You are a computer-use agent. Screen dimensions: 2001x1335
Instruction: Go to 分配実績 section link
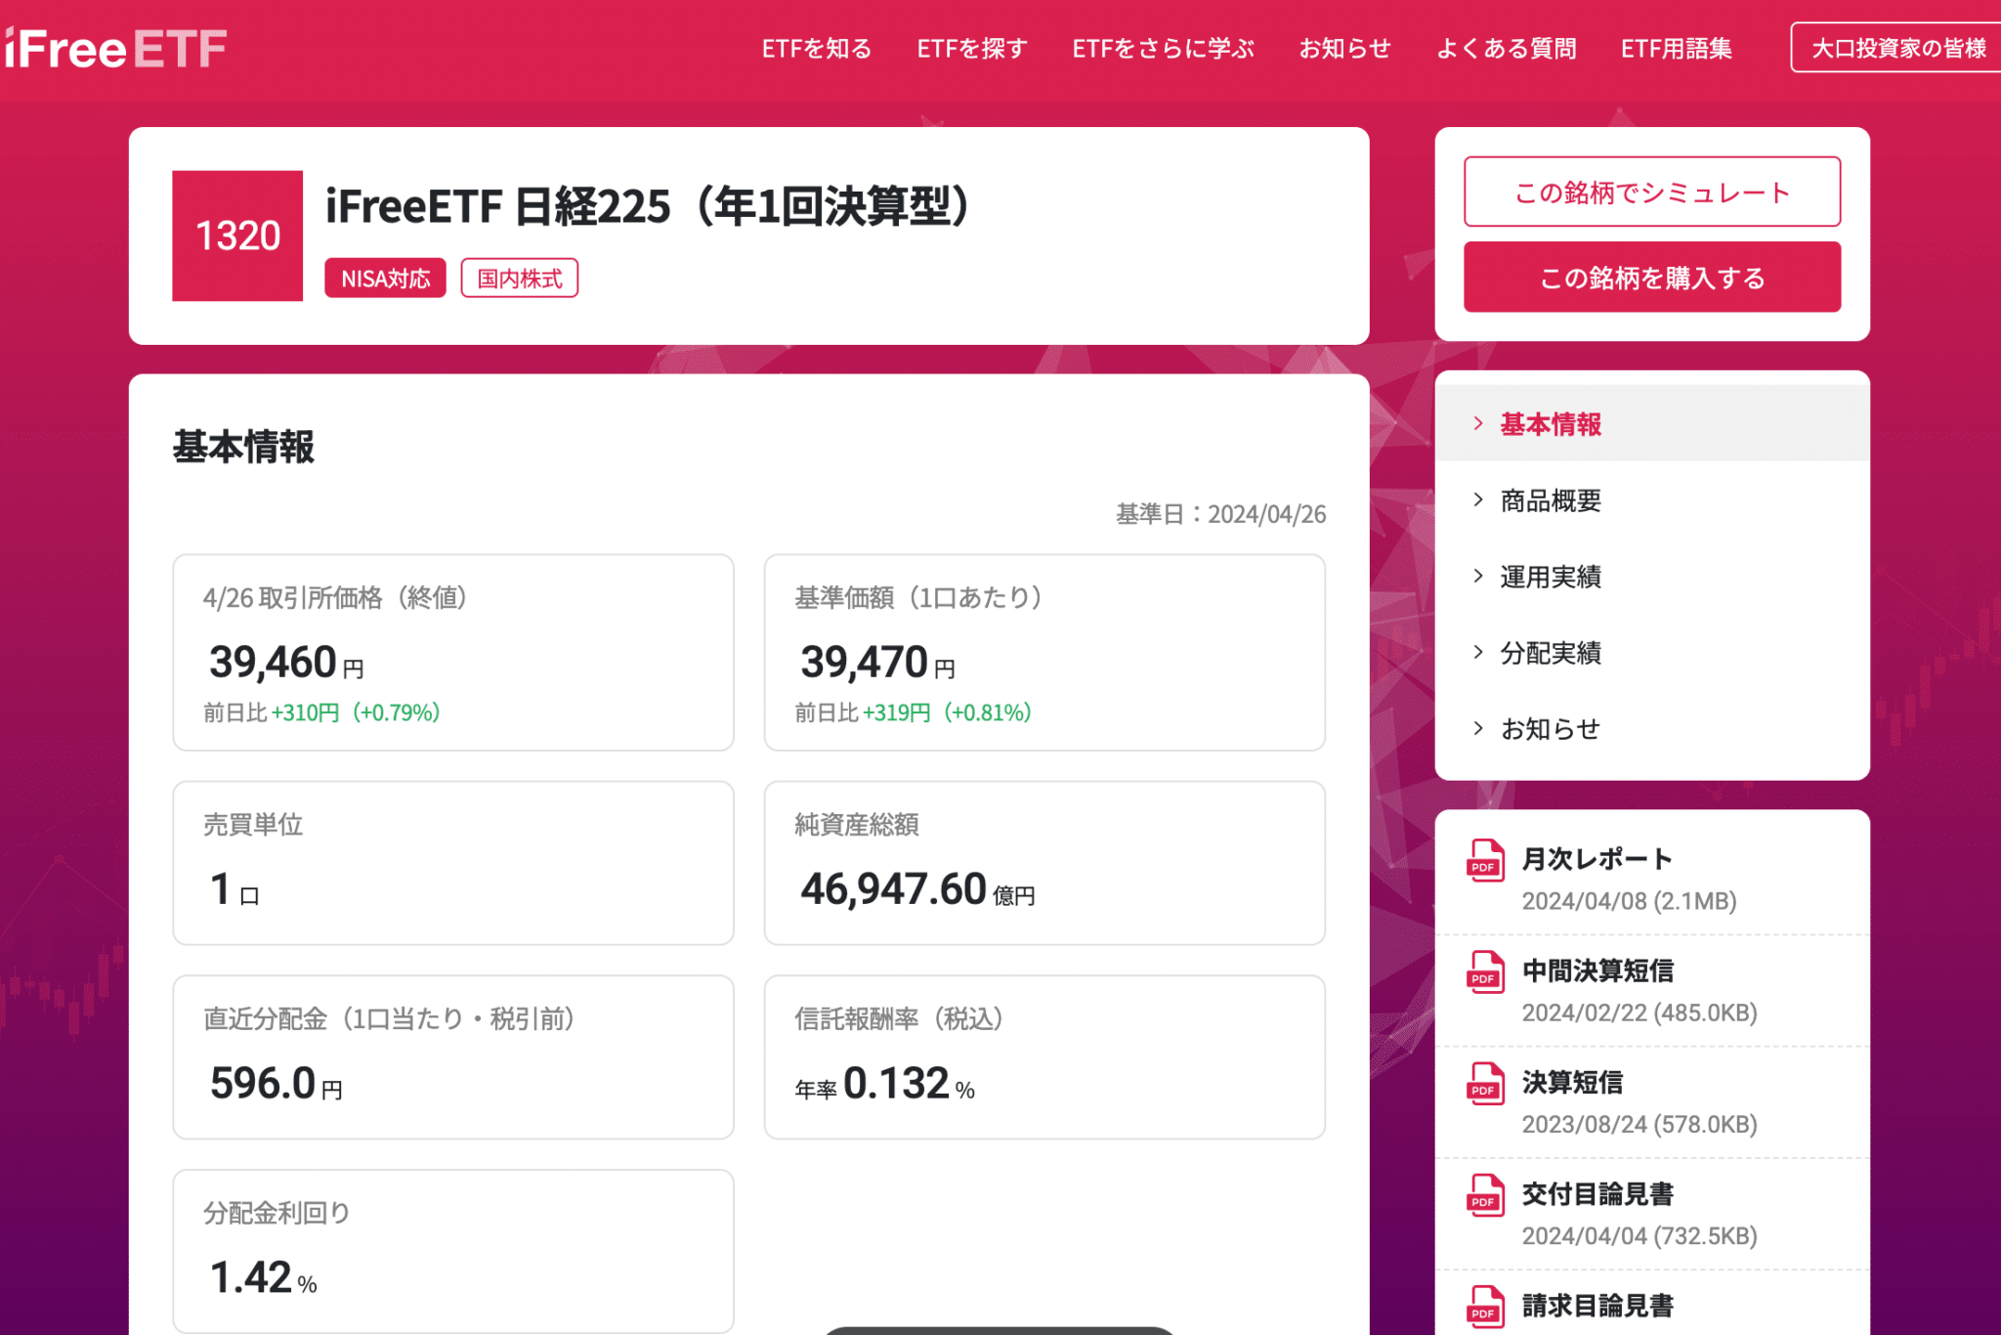(x=1551, y=653)
